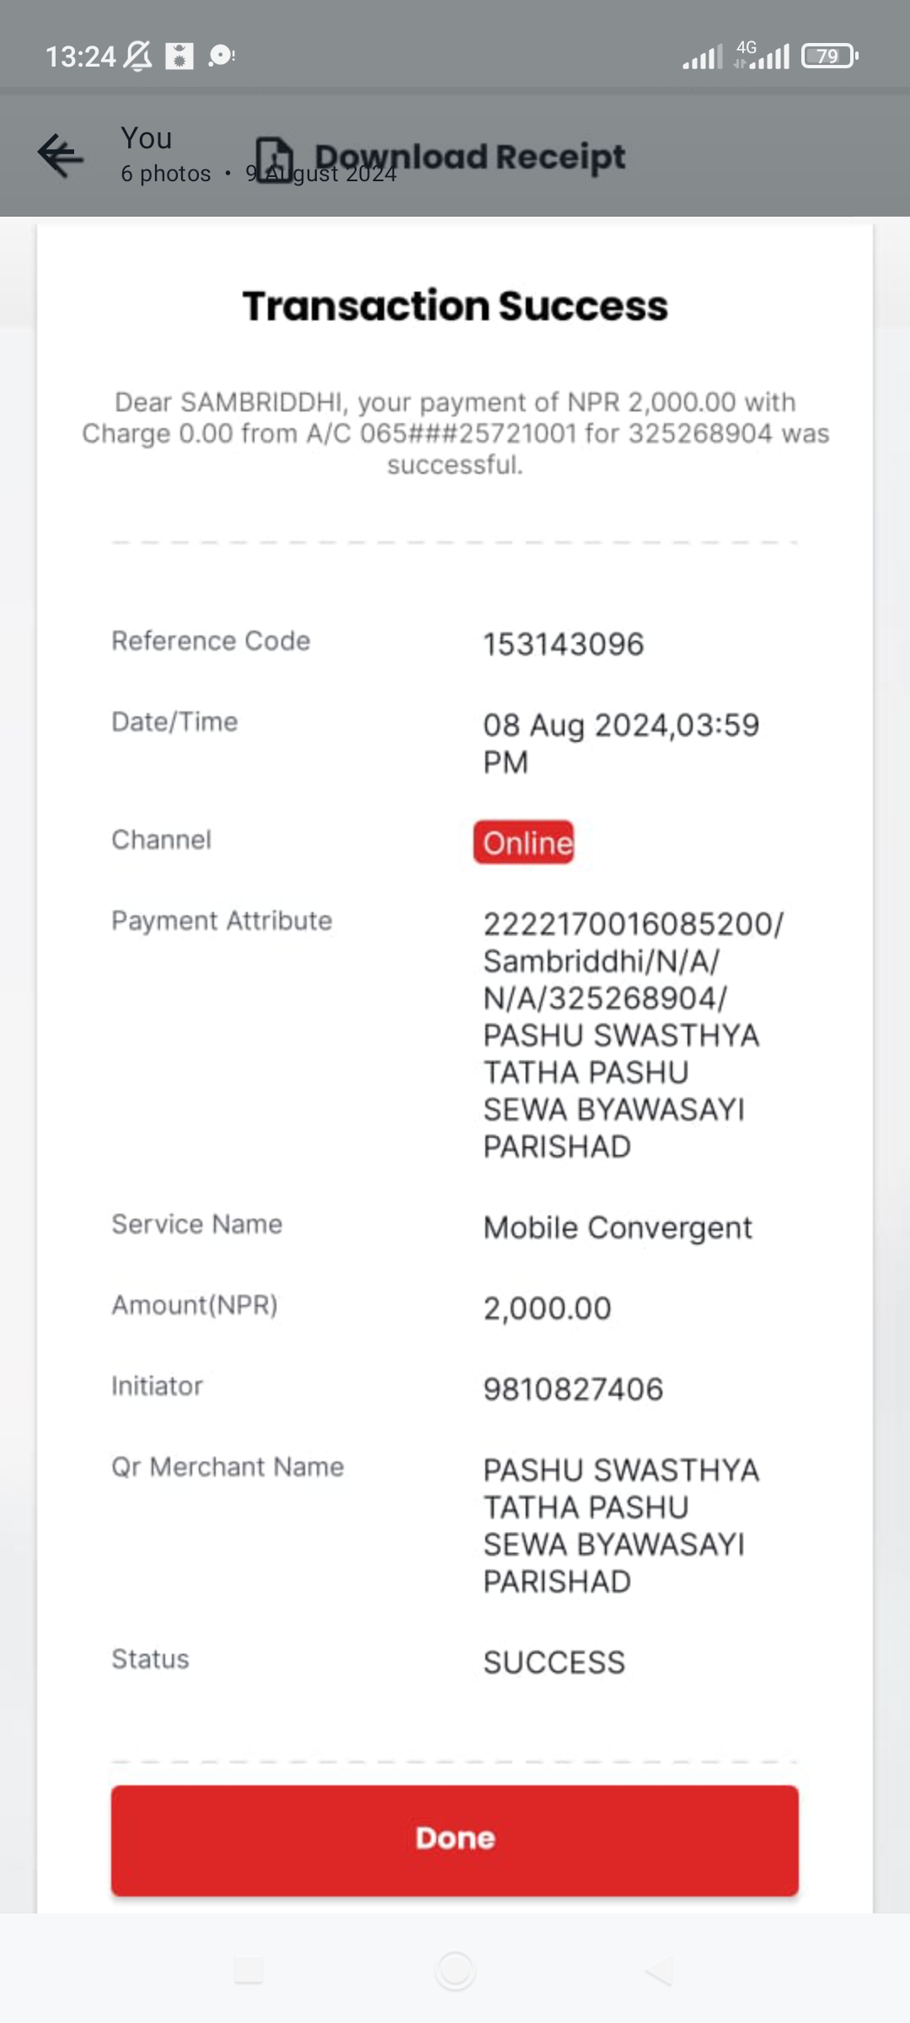Tap the Download Receipt text

point(470,158)
